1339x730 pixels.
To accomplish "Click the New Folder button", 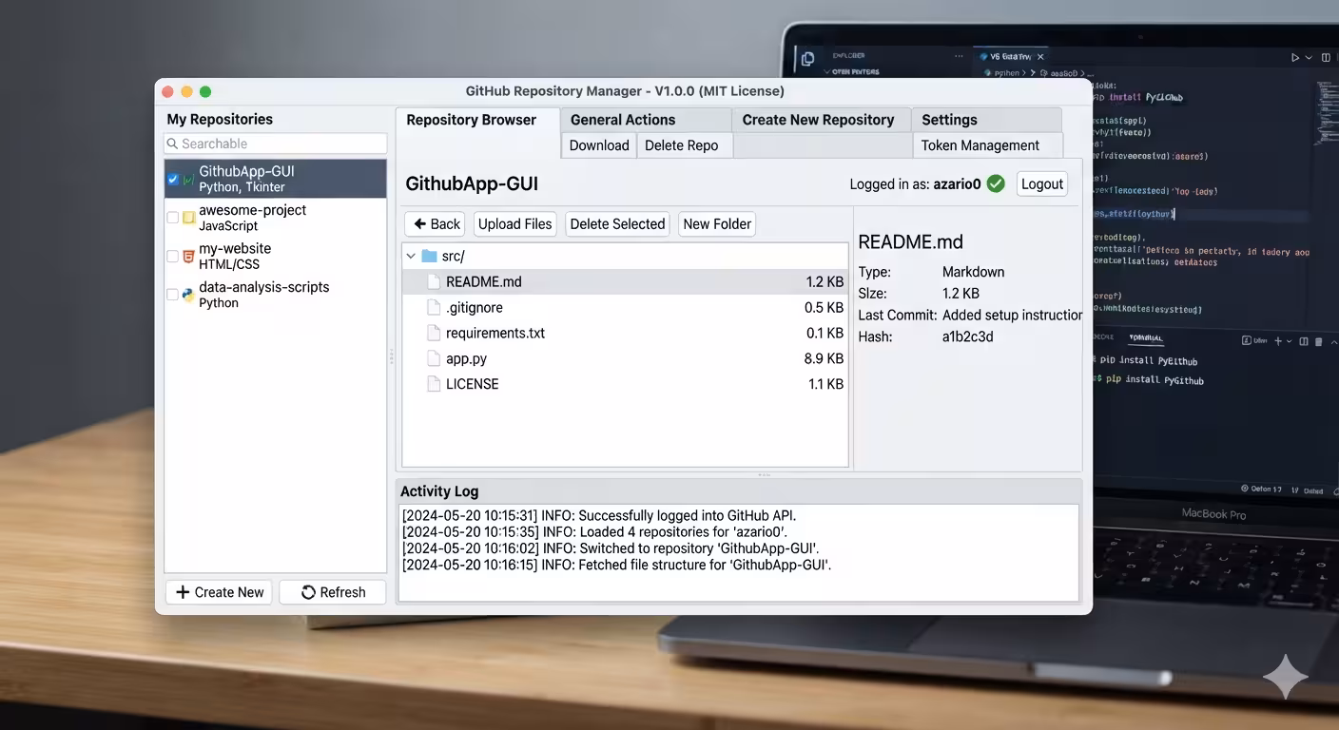I will [x=717, y=224].
